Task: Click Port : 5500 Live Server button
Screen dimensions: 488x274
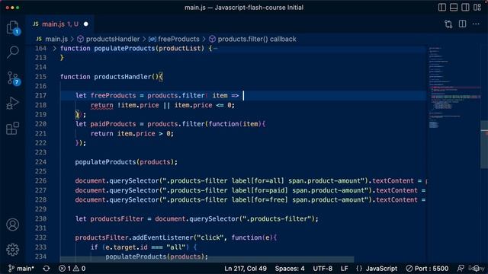Action: [x=427, y=269]
